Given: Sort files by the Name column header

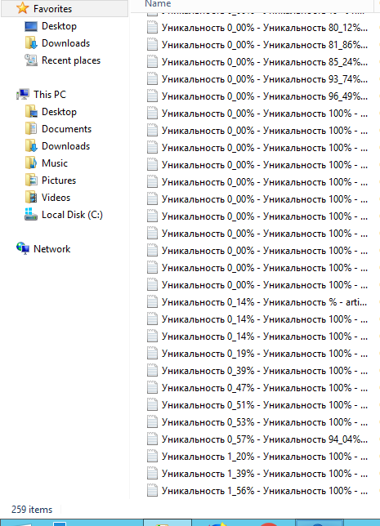Looking at the screenshot, I should point(158,4).
